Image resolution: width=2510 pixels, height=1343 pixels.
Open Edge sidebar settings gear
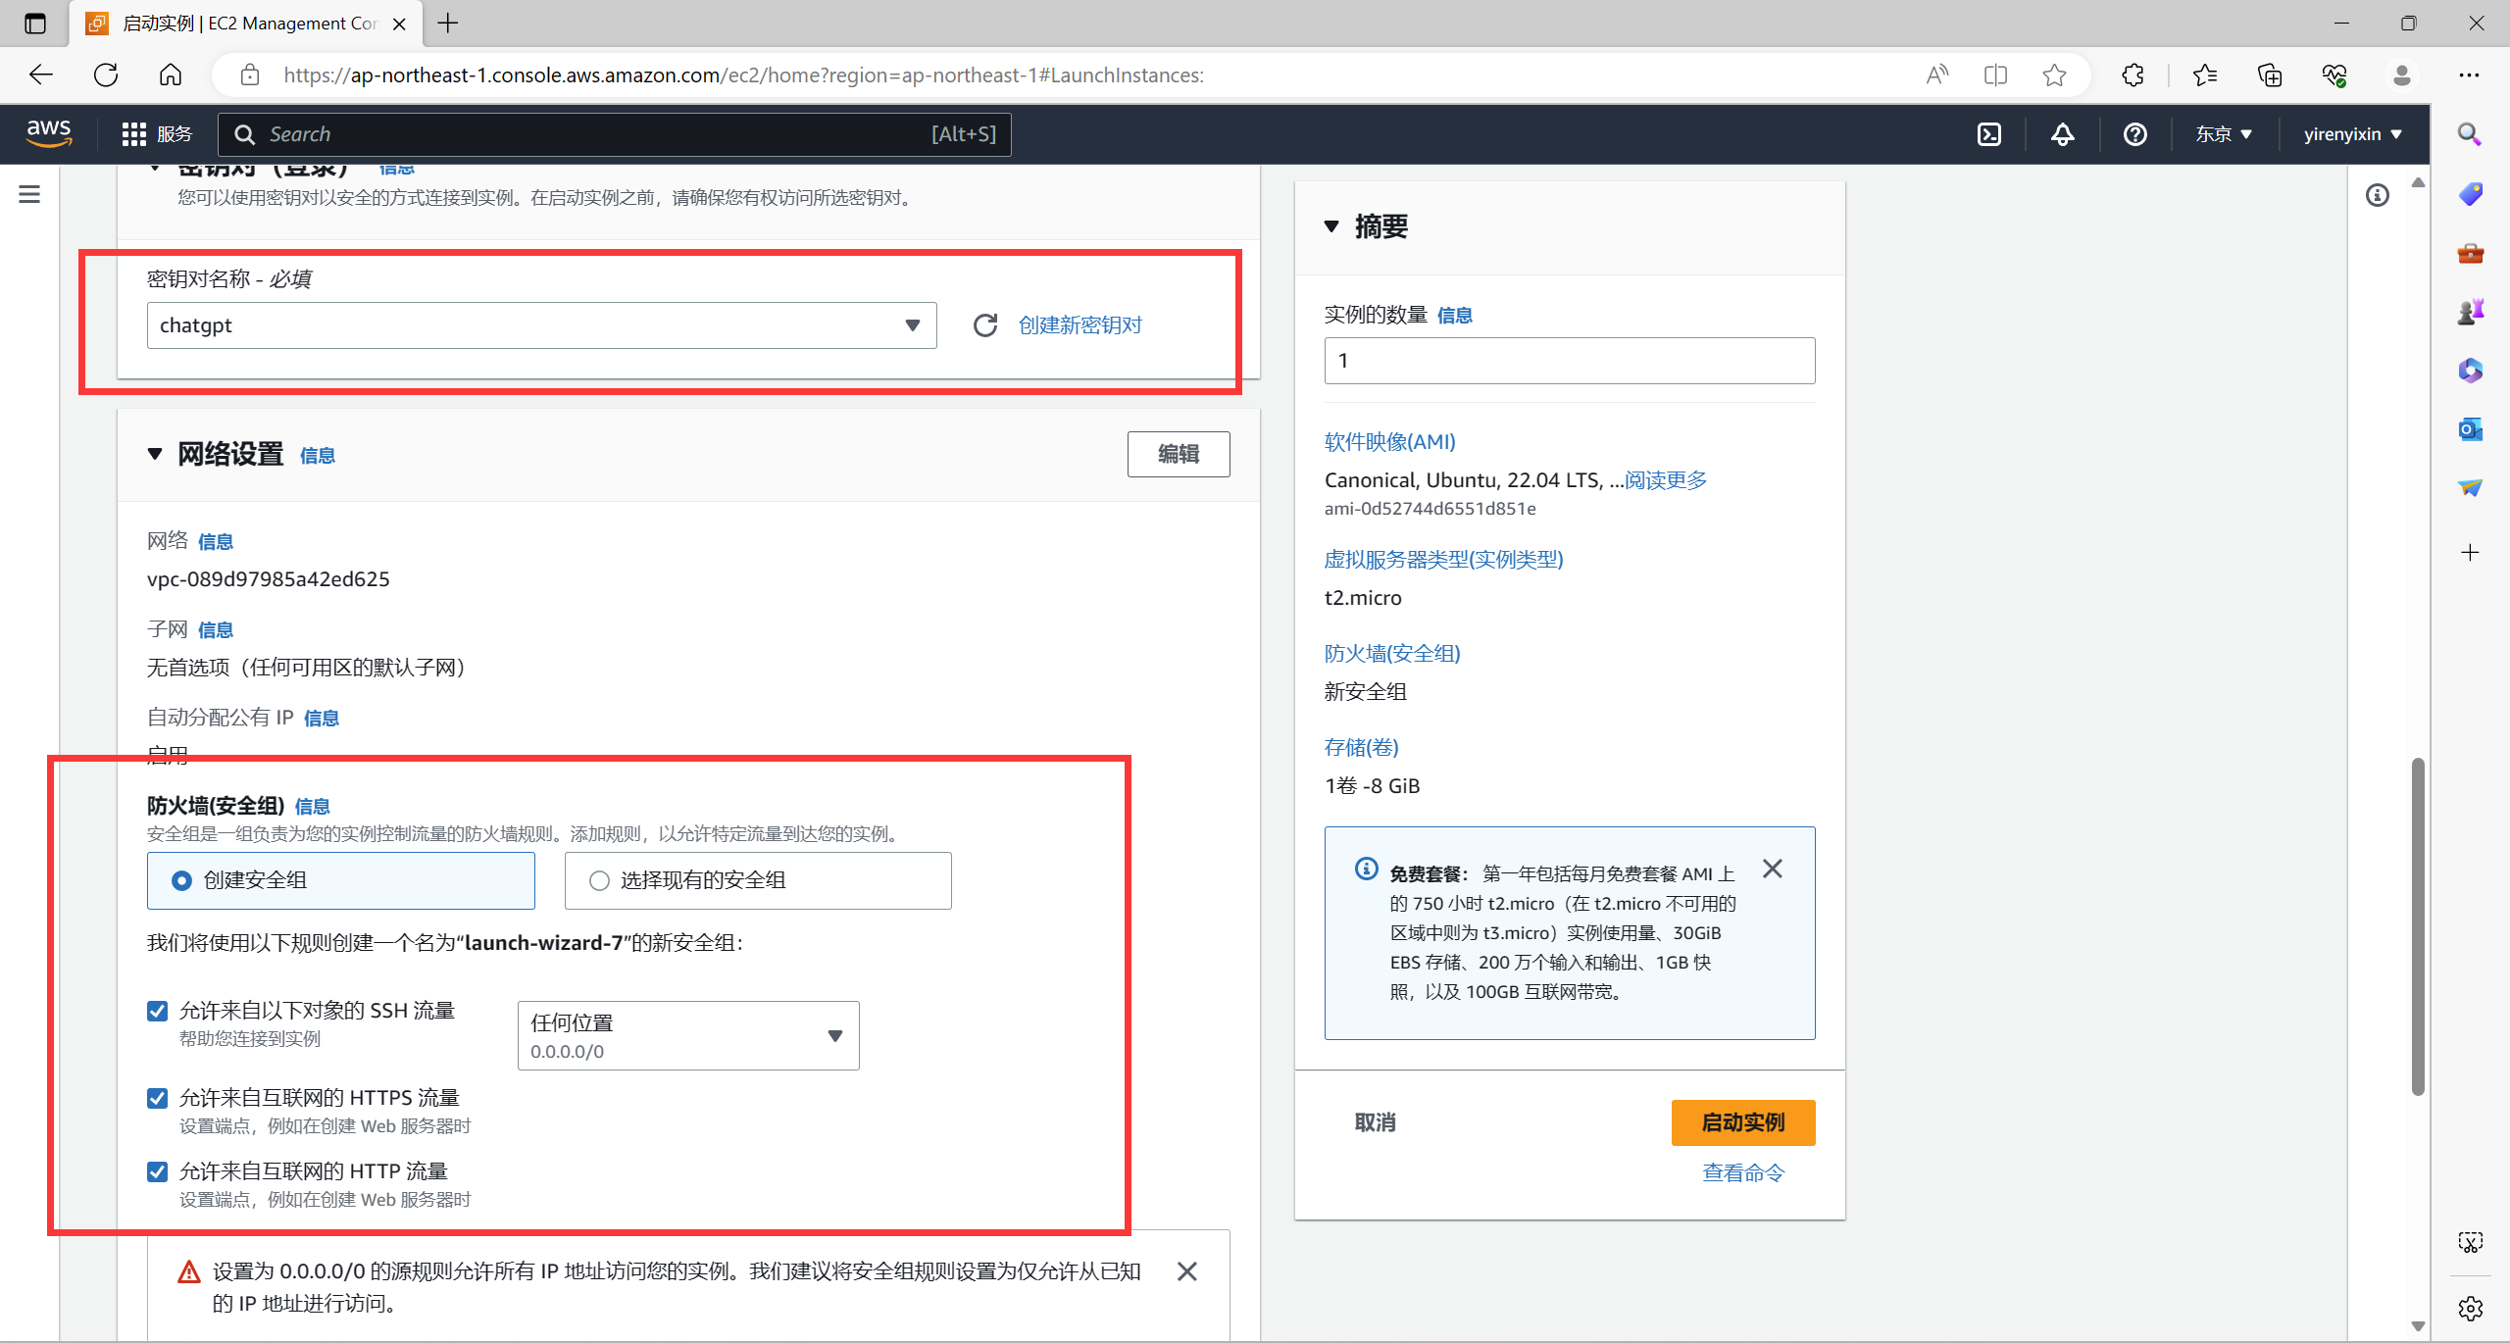click(2470, 1308)
